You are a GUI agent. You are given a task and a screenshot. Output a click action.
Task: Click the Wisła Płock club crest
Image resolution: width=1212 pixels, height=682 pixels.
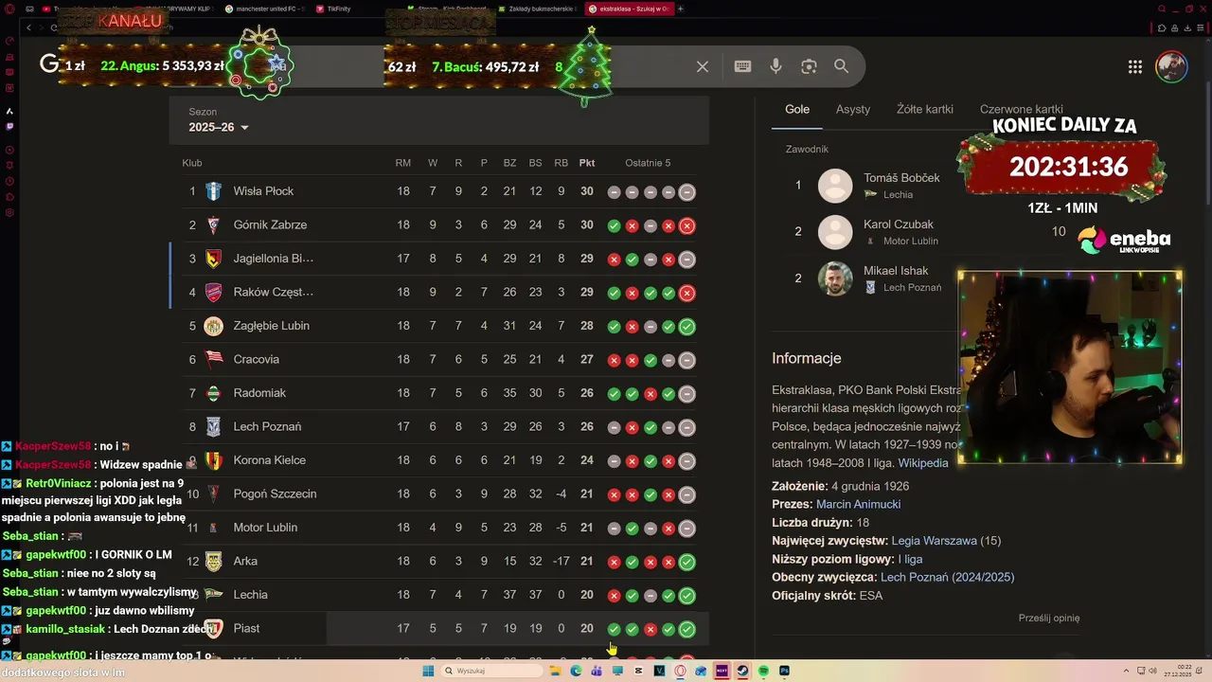pyautogui.click(x=214, y=191)
